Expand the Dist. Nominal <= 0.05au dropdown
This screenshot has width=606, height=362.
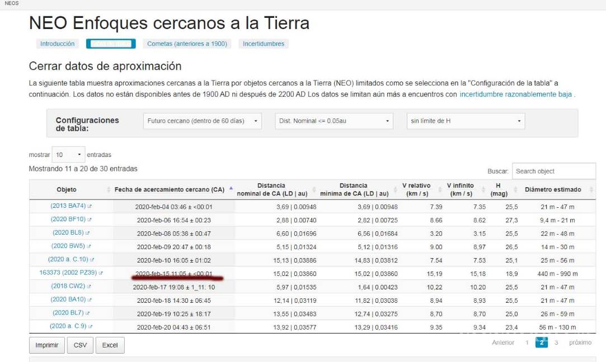coord(333,121)
